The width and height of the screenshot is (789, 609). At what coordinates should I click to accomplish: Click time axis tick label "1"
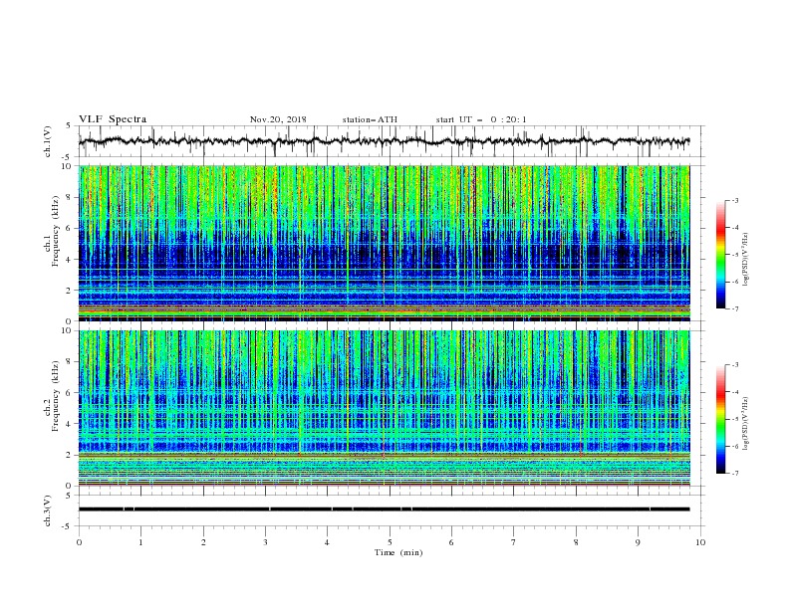coord(140,542)
